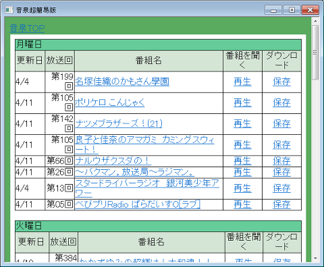
Task: Play 再生 for ナツメブラザーズ！(21)
Action: pos(242,123)
